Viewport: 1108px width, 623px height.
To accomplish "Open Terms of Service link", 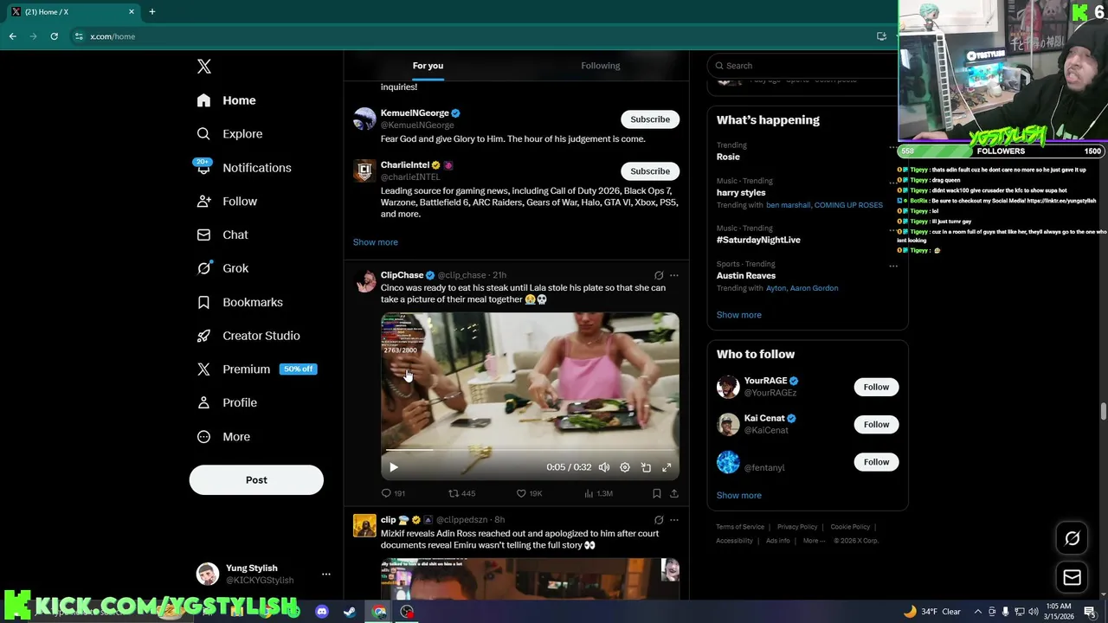I will point(740,527).
